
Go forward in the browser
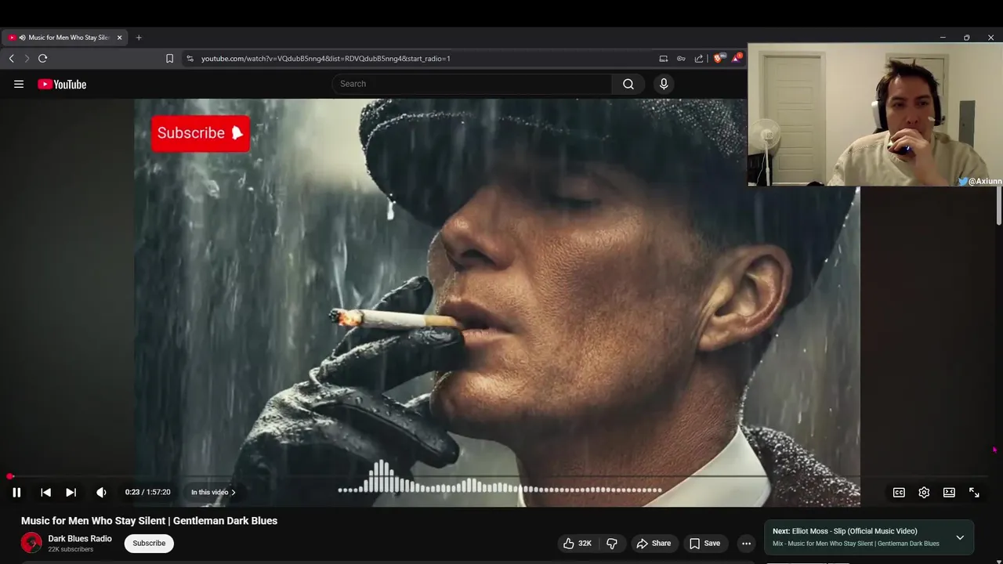pos(27,58)
